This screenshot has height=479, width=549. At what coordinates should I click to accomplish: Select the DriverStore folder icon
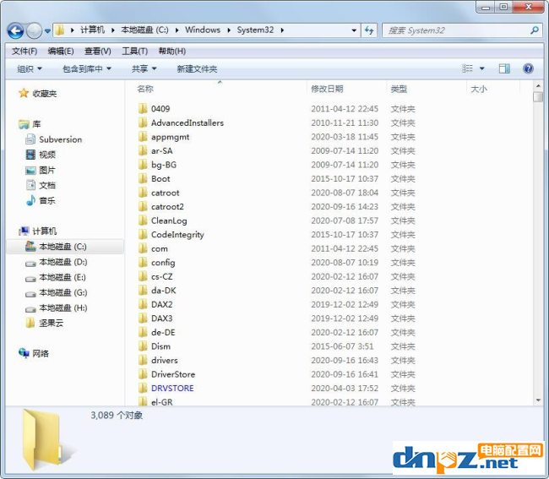[x=143, y=374]
